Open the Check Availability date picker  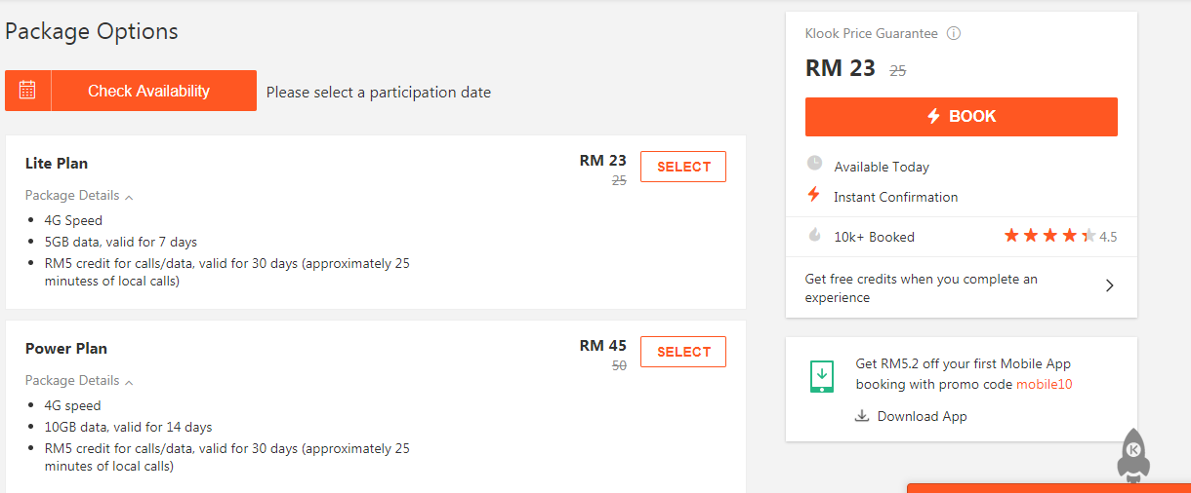149,91
